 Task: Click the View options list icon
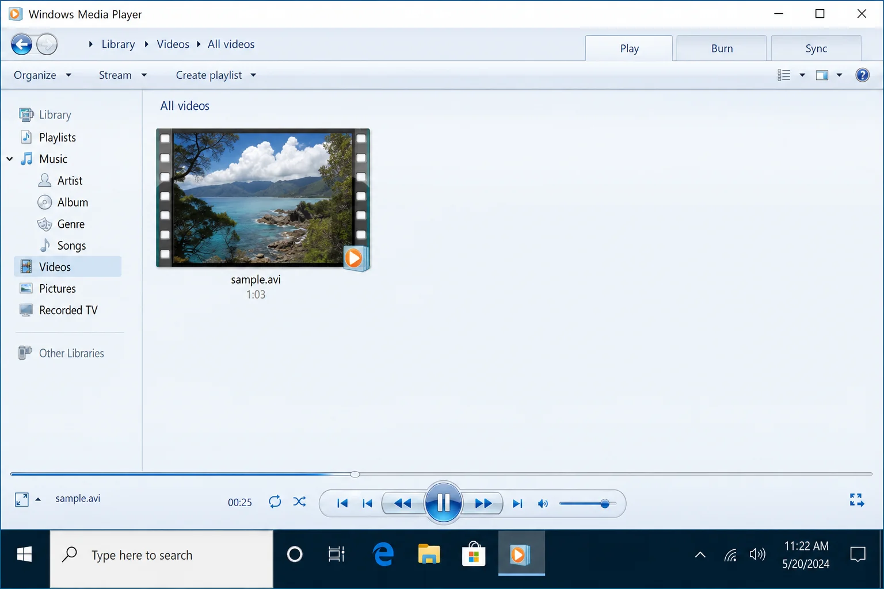click(x=784, y=75)
